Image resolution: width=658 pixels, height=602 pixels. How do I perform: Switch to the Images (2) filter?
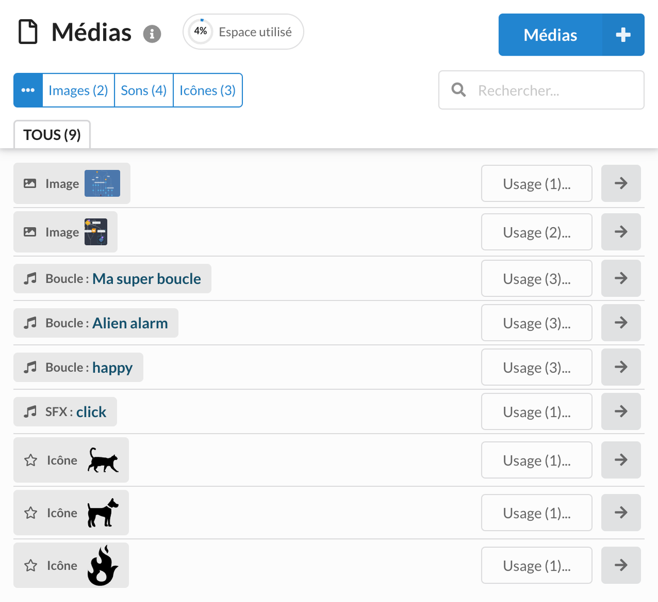(x=78, y=90)
